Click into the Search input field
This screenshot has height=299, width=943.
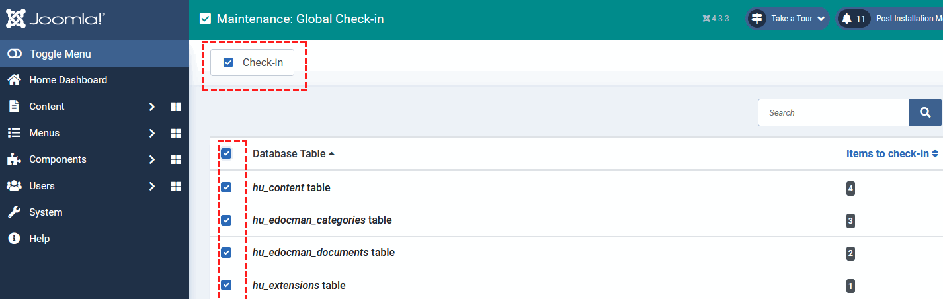pyautogui.click(x=833, y=112)
